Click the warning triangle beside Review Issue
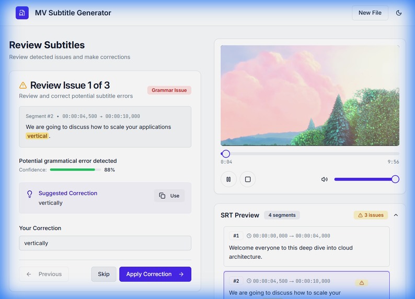The height and width of the screenshot is (299, 415). coord(23,85)
